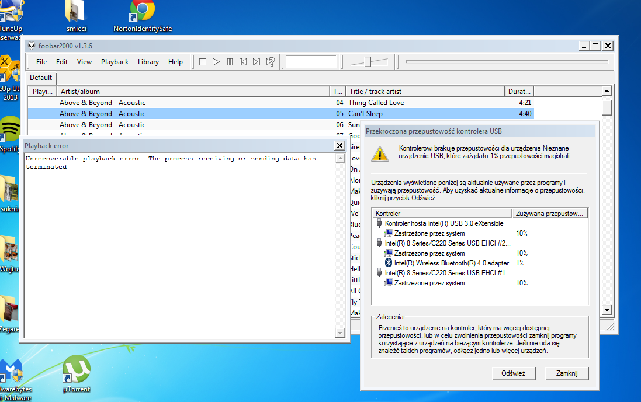Click the Zużywana przepustowość column header
This screenshot has height=402, width=641.
click(x=550, y=213)
